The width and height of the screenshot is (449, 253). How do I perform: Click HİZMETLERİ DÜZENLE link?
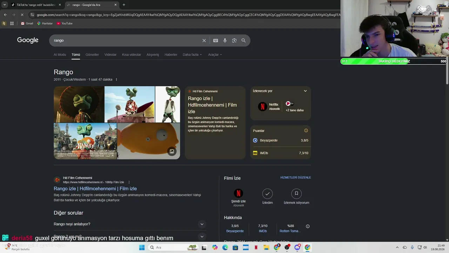(296, 177)
